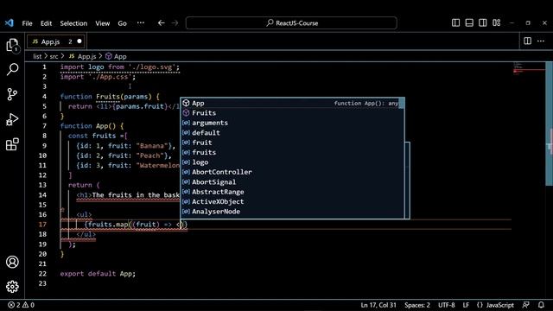Open the Source Control view

click(12, 94)
